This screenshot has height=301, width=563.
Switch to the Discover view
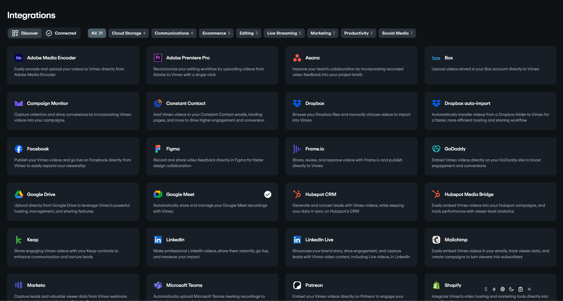pyautogui.click(x=25, y=33)
